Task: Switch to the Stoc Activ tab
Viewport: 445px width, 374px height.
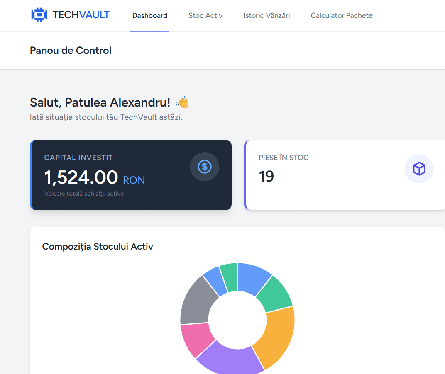Action: click(x=205, y=15)
